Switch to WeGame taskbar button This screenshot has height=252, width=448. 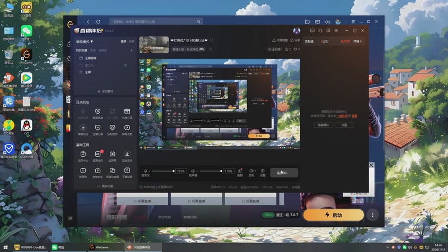click(x=105, y=247)
